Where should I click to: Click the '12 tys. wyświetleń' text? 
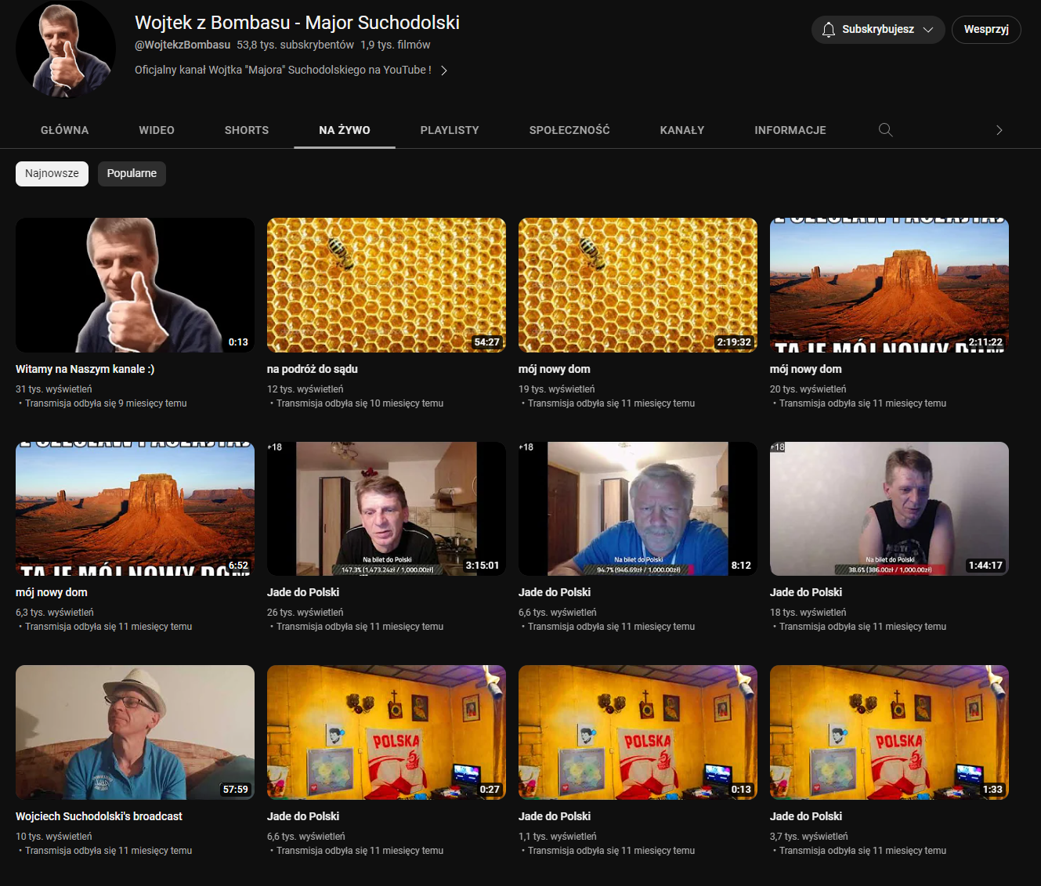pos(305,389)
